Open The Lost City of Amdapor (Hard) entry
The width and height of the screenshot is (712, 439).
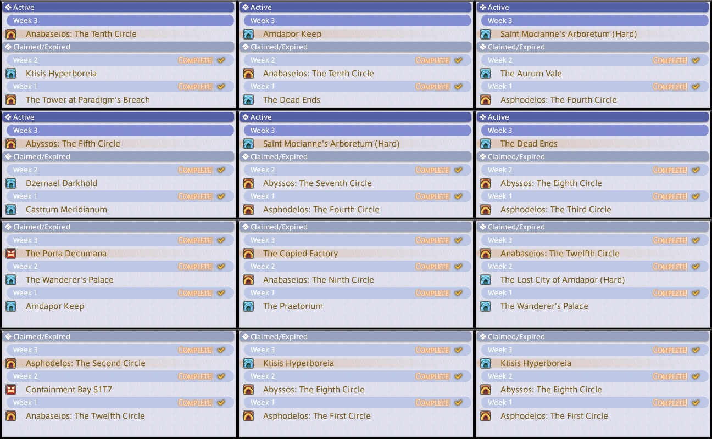click(x=563, y=280)
